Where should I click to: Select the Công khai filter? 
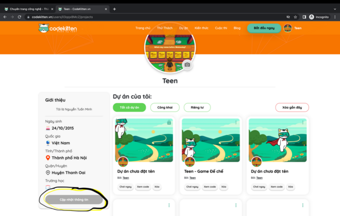click(x=165, y=107)
